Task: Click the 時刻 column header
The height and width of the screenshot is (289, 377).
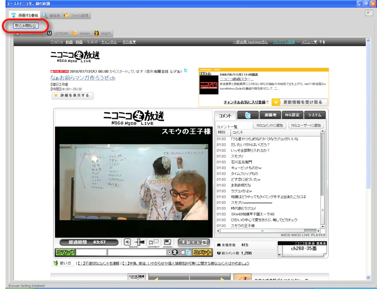Action: pos(223,133)
